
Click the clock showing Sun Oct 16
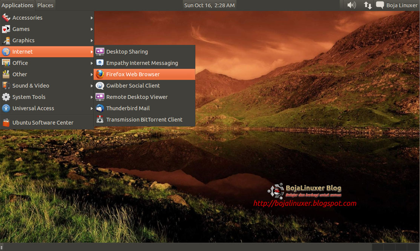coord(209,5)
